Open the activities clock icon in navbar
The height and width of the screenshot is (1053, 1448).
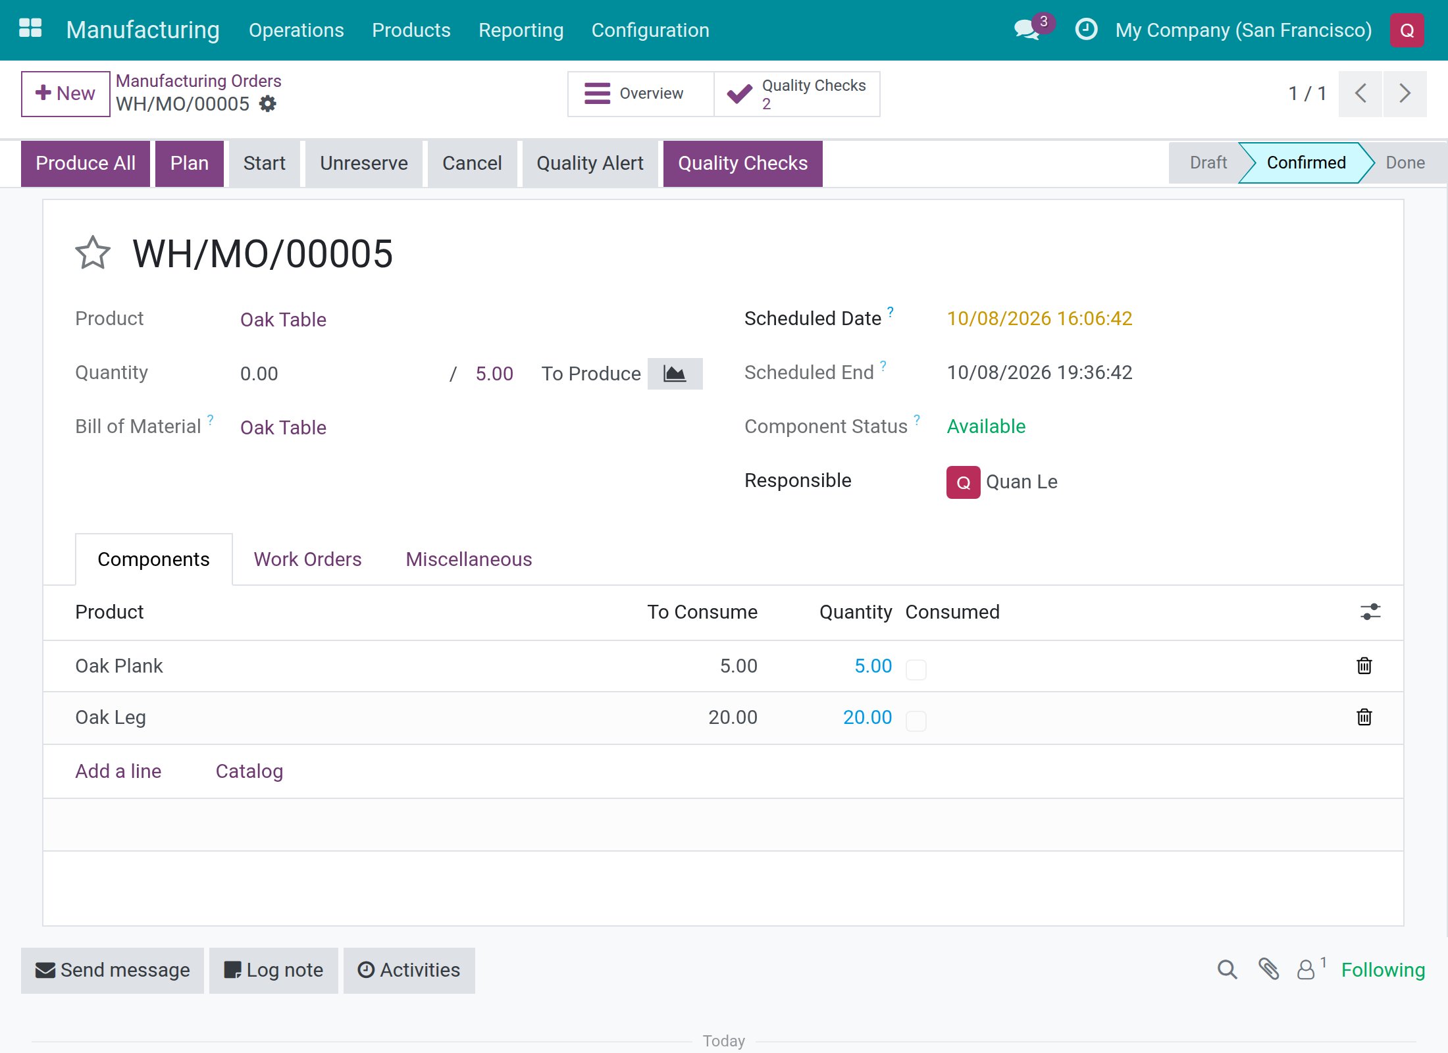click(1086, 30)
